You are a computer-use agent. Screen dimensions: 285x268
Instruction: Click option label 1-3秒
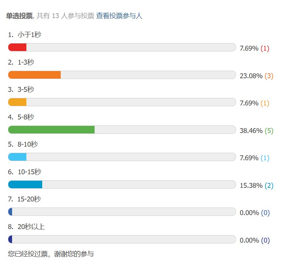[x=26, y=62]
